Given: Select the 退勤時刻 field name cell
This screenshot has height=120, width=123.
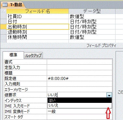Looking at the screenshot, I should click(37, 32).
